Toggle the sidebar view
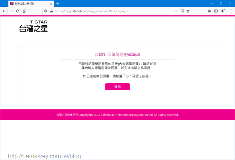235x160 pixels. click(x=216, y=11)
